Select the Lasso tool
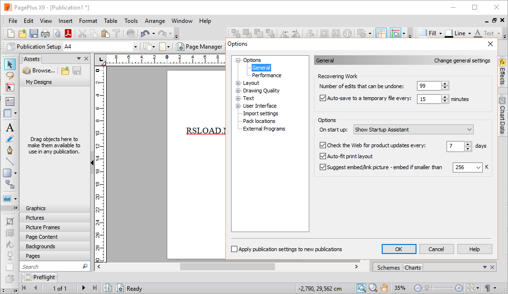508x294 pixels. (10, 76)
